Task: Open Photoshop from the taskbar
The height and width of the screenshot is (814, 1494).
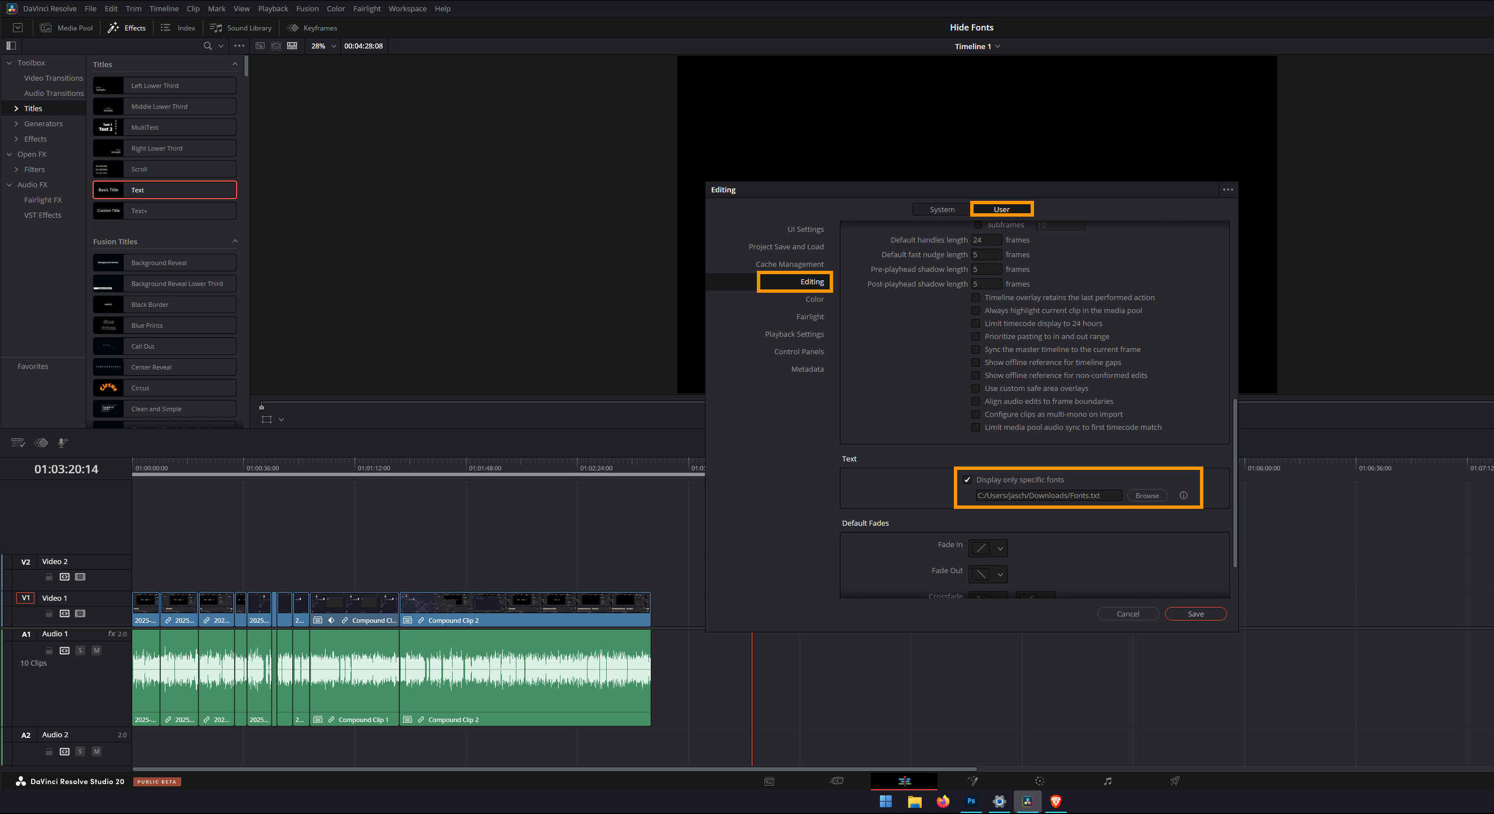Action: (x=971, y=801)
